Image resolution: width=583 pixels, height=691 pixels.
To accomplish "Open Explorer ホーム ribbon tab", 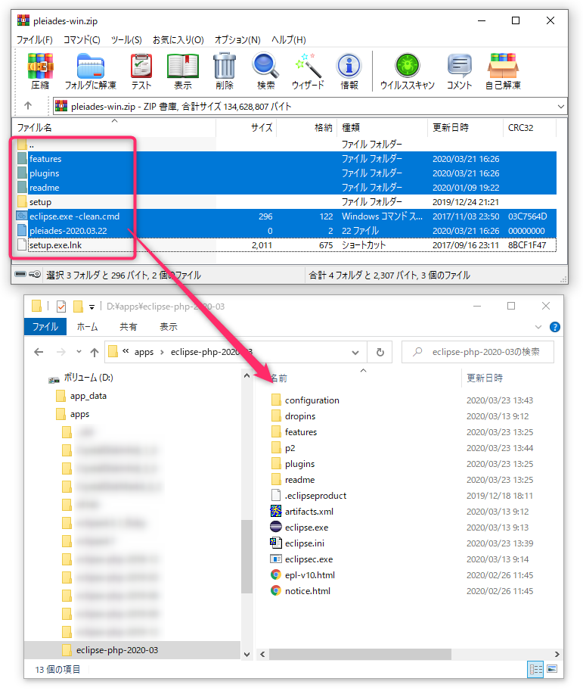I will 87,326.
